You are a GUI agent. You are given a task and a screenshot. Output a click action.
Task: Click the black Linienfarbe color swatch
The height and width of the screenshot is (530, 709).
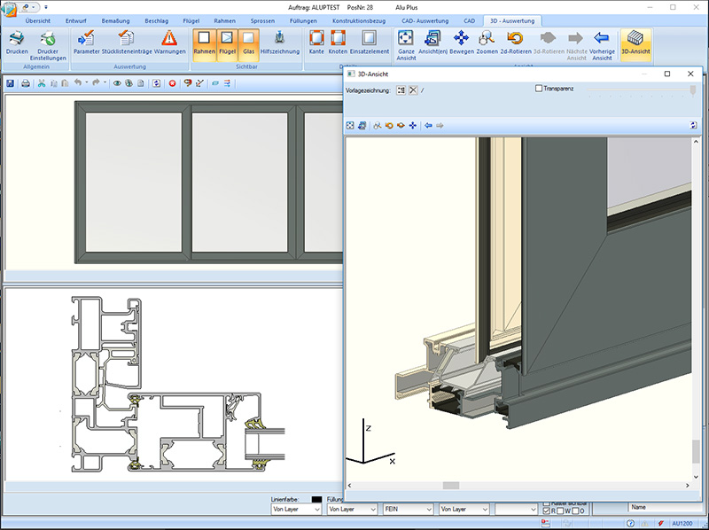coord(316,499)
